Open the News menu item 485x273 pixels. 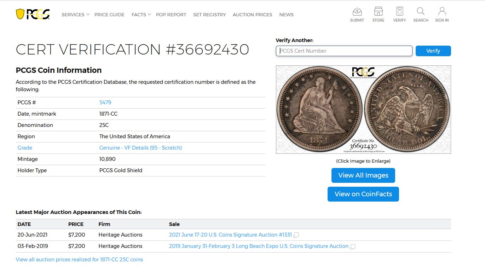coord(287,14)
